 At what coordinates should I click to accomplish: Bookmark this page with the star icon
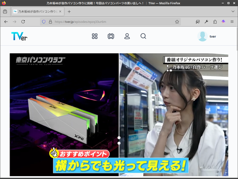[177, 22]
